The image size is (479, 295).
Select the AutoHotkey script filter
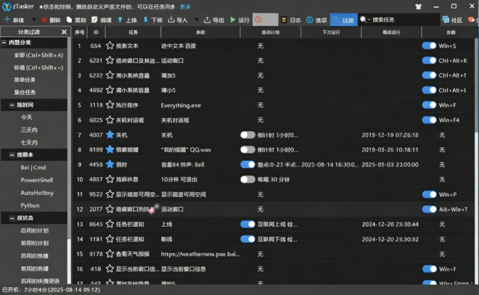click(x=37, y=193)
